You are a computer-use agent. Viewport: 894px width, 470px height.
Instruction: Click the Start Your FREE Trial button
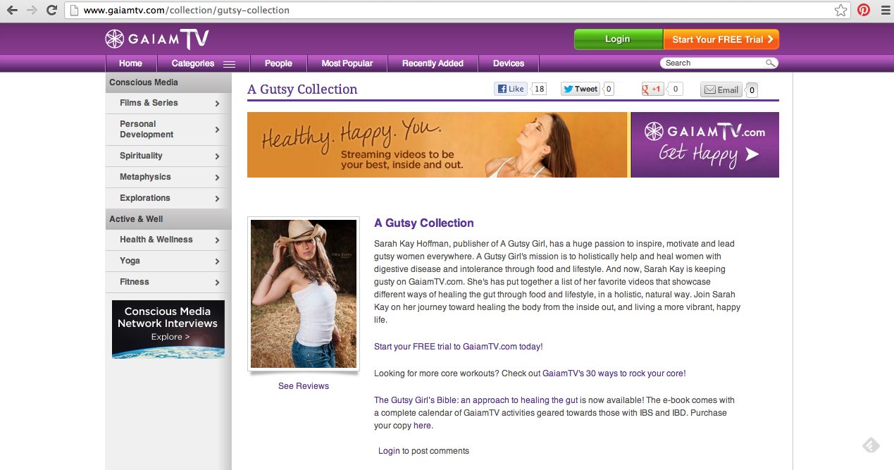(721, 39)
